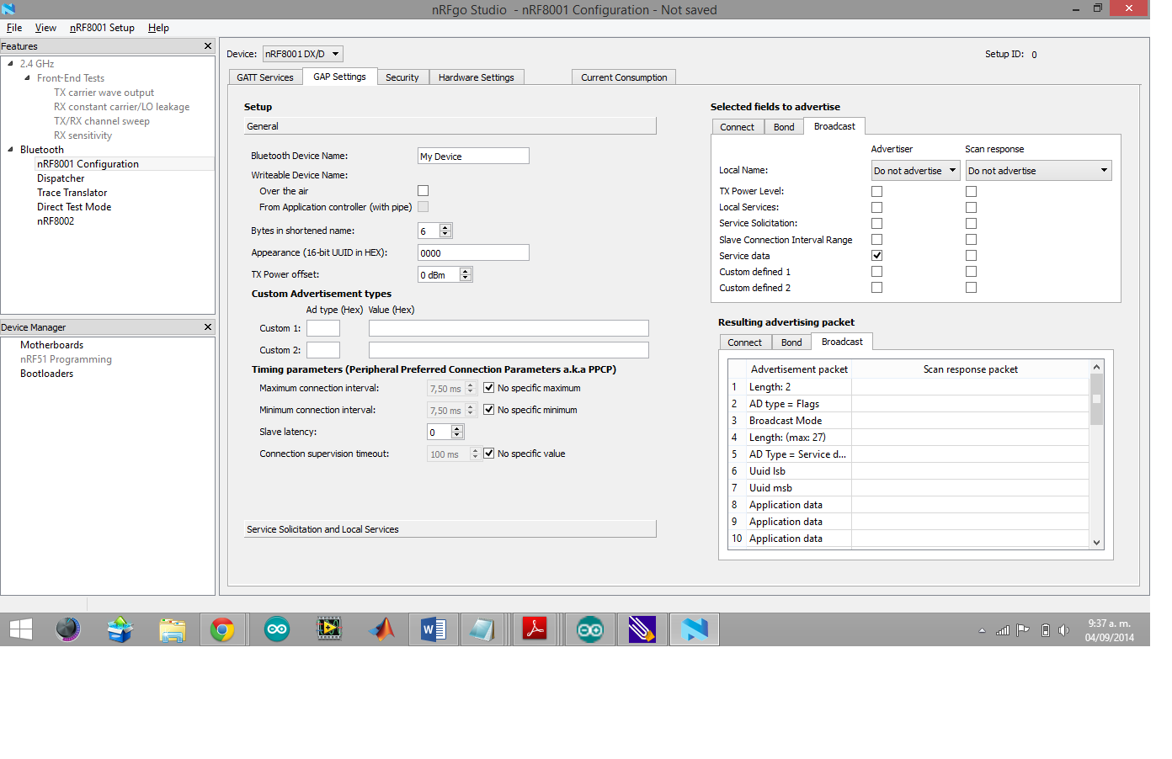Open the Action Center flag icon
The height and width of the screenshot is (759, 1172).
[x=1023, y=630]
